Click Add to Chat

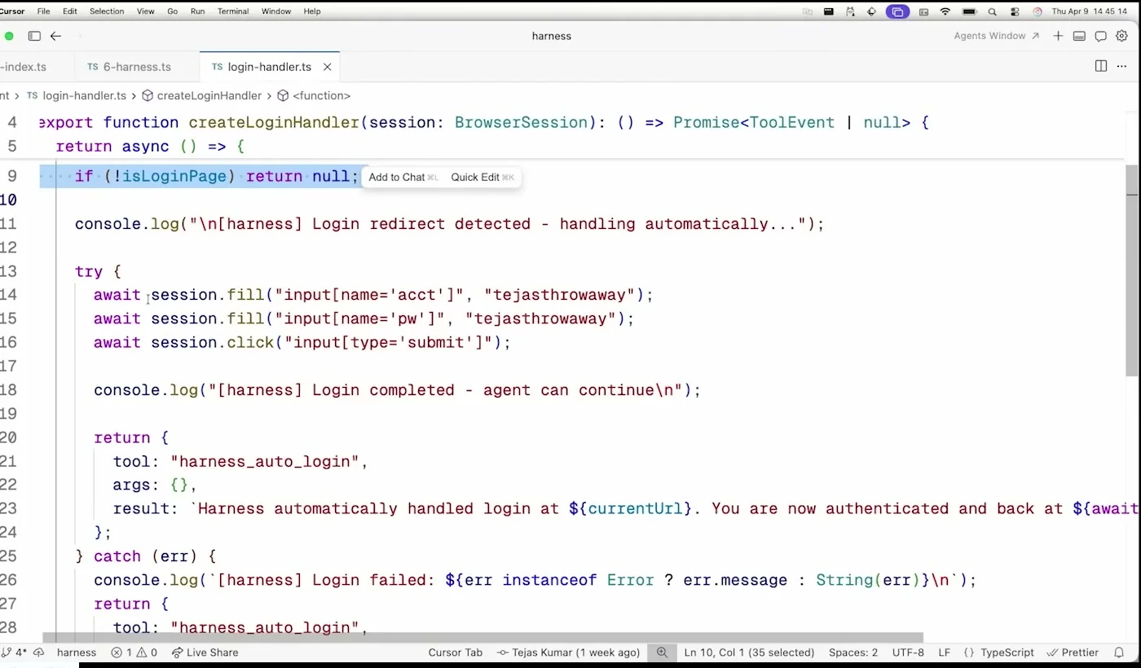(x=403, y=177)
